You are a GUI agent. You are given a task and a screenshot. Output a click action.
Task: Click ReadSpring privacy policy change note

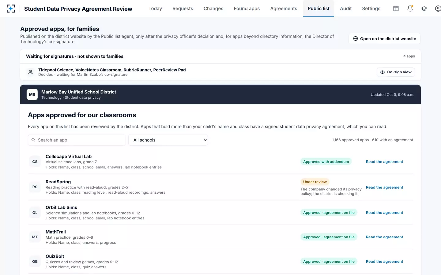(331, 191)
